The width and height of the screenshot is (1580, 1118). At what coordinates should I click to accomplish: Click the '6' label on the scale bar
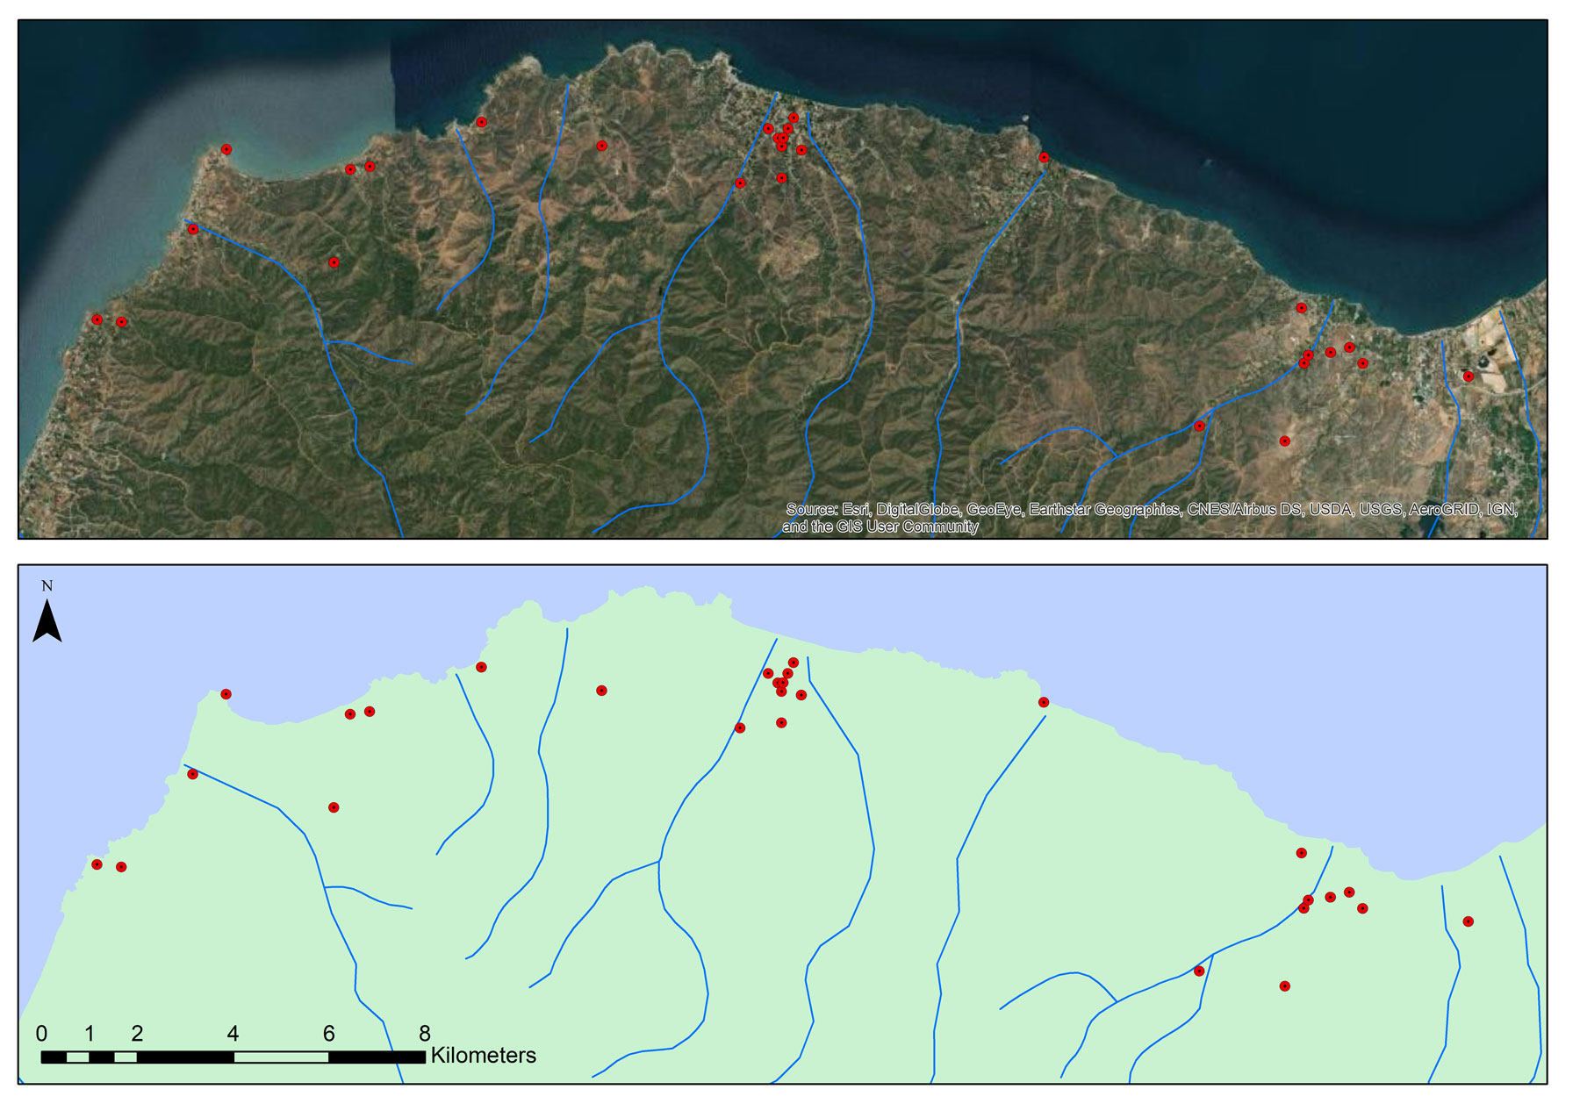coord(328,1033)
